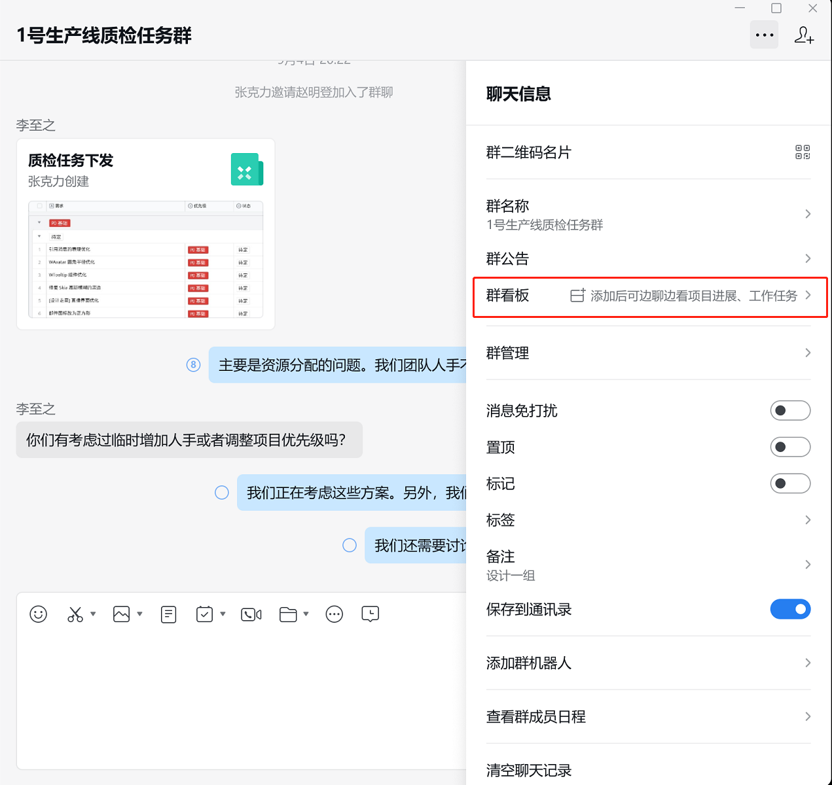Click 群名称 label
Image resolution: width=832 pixels, height=785 pixels.
[507, 206]
